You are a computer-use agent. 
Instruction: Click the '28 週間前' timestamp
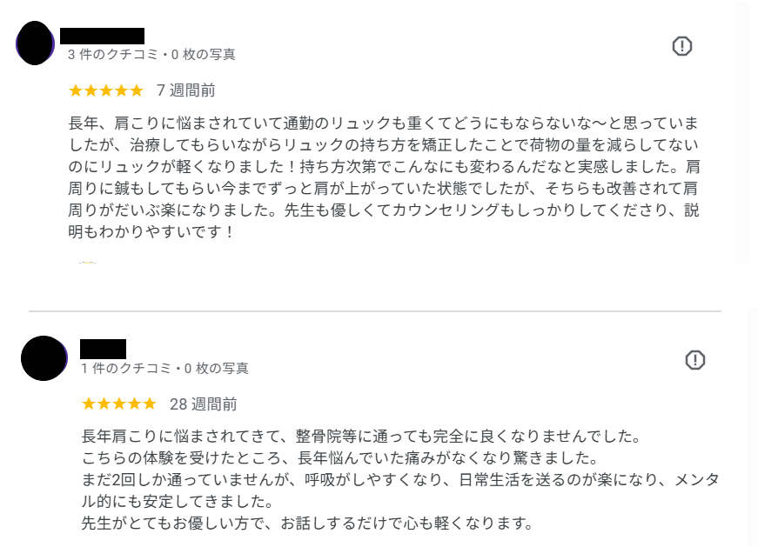coord(203,404)
